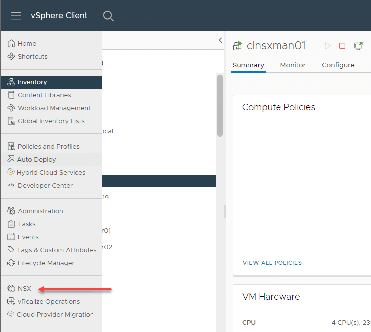Switch to the Configure tab

click(338, 65)
